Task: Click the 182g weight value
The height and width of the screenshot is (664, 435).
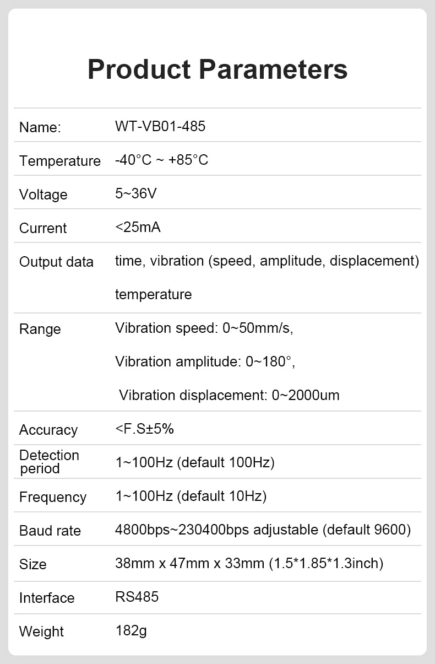Action: click(x=131, y=630)
